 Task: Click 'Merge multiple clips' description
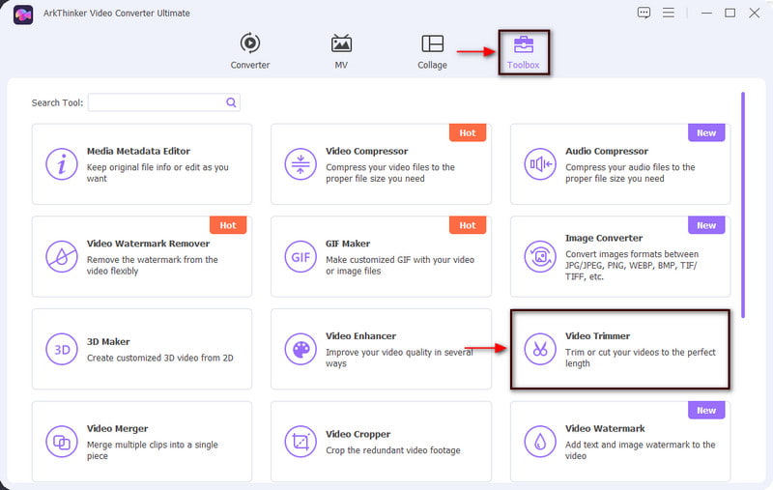coord(153,450)
